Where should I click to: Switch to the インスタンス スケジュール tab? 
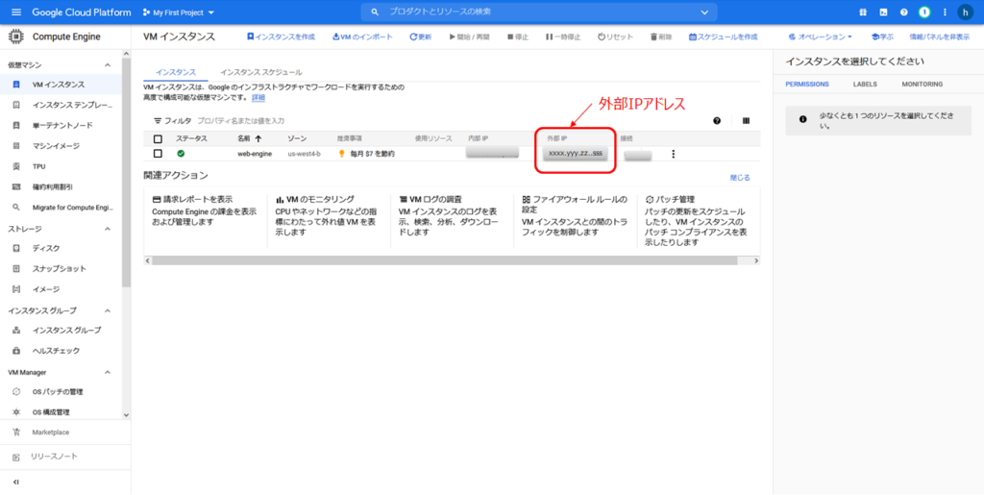pyautogui.click(x=260, y=72)
